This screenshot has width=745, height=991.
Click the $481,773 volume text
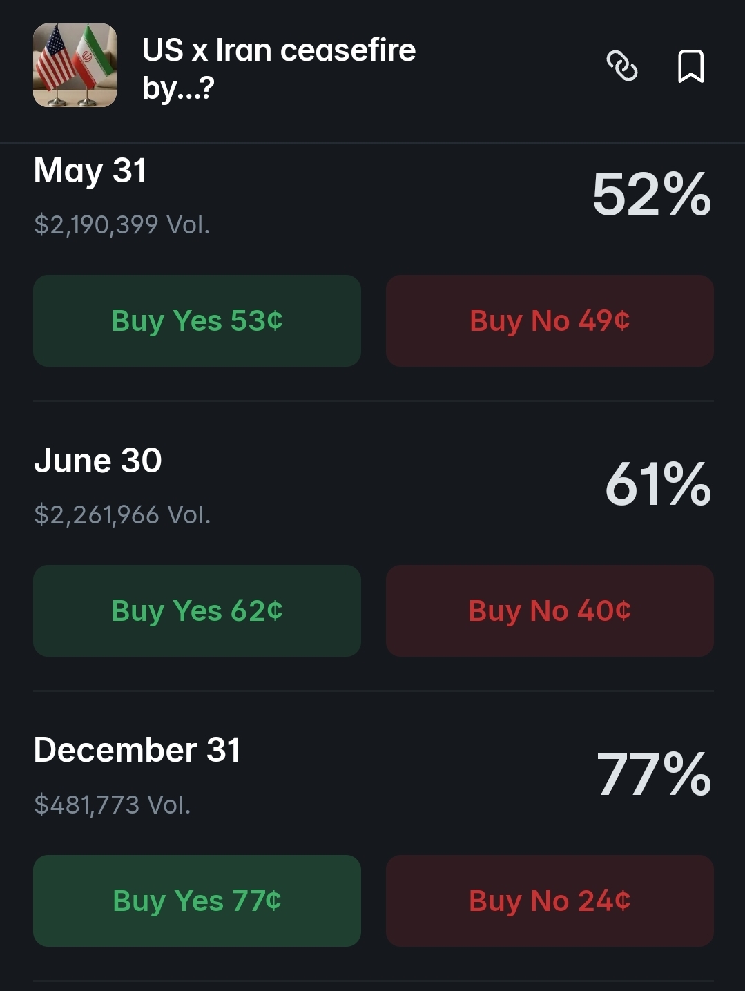113,805
